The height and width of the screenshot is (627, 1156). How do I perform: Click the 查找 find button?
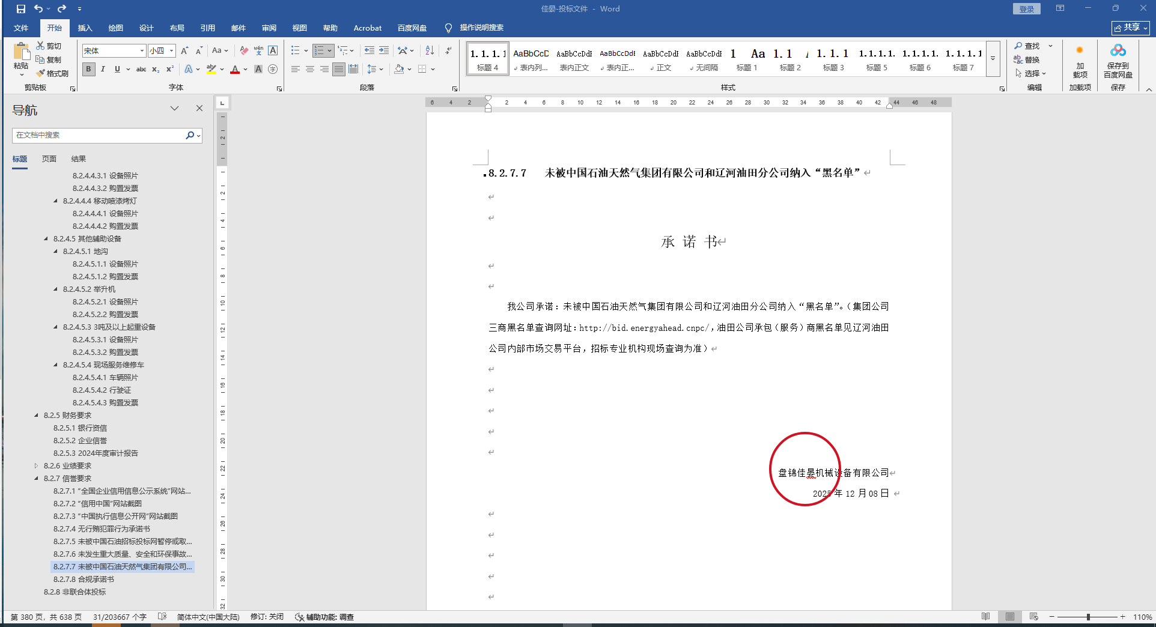tap(1027, 46)
